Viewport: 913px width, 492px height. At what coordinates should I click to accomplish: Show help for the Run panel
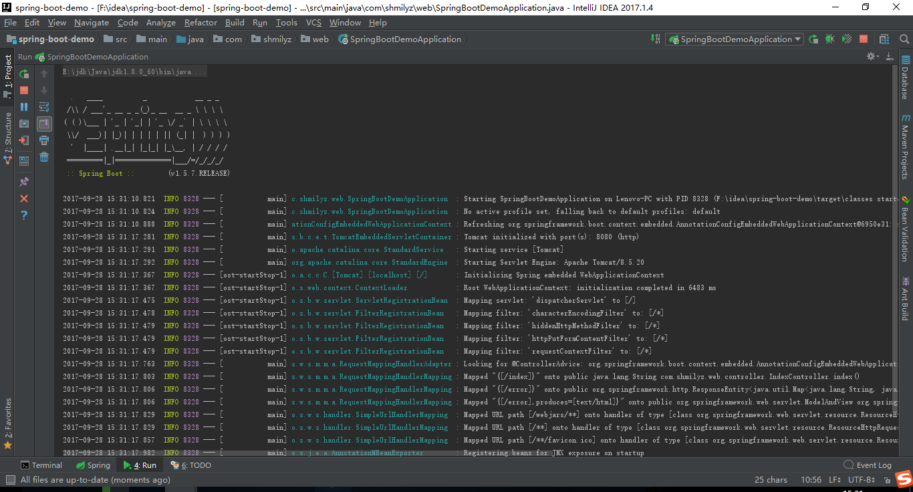pyautogui.click(x=24, y=215)
